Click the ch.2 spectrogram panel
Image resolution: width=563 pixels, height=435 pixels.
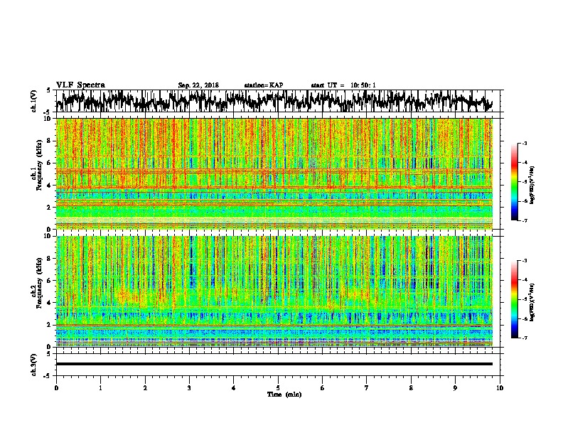(274, 291)
